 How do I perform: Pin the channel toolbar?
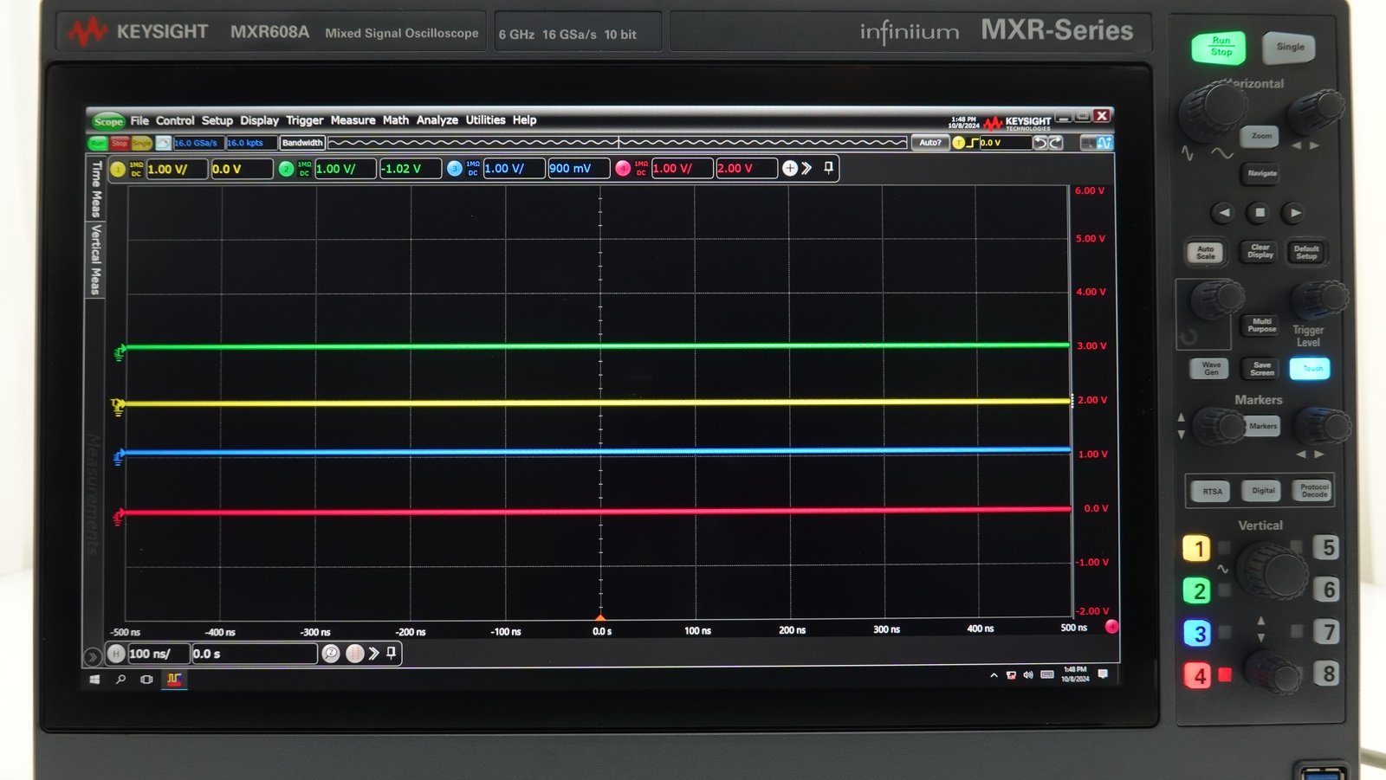click(x=828, y=167)
